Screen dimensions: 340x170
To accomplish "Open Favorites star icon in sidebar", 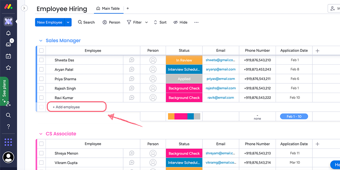I will [x=8, y=68].
